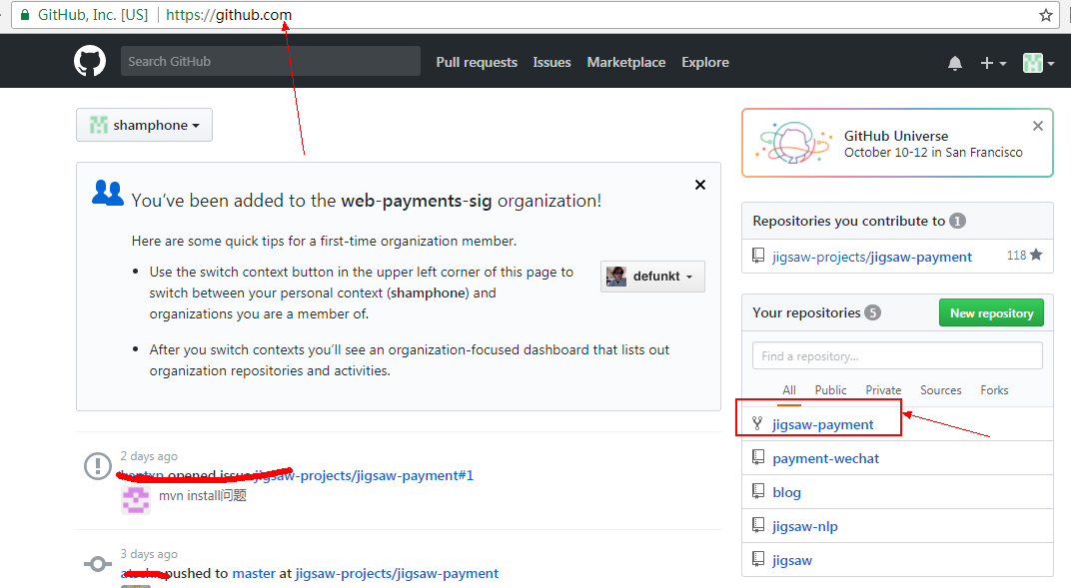Click the repo icon beside jigsaw
This screenshot has width=1071, height=588.
tap(758, 559)
